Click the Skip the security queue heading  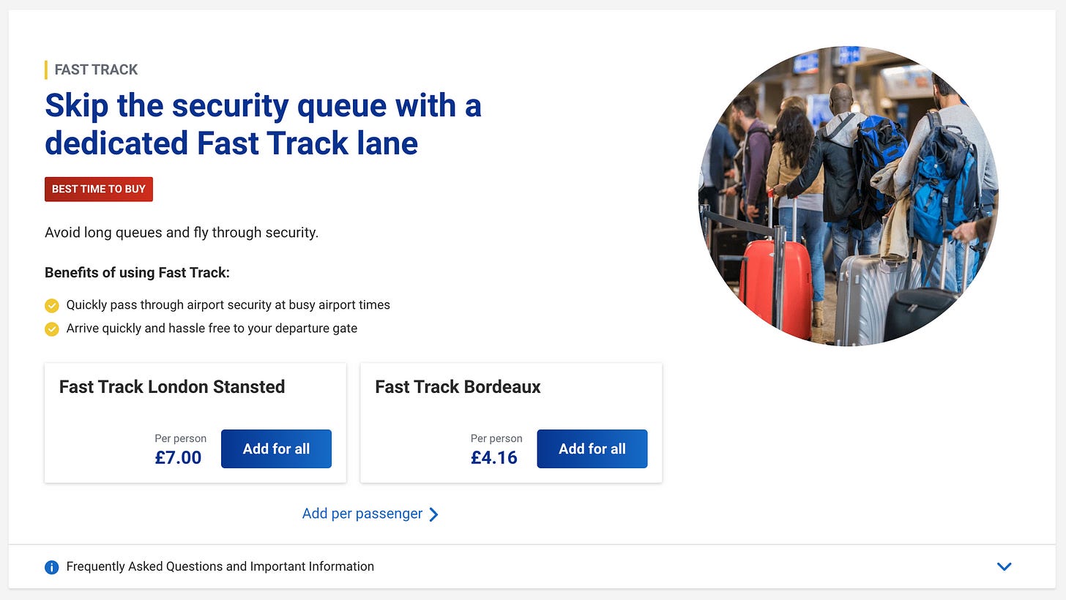(264, 124)
